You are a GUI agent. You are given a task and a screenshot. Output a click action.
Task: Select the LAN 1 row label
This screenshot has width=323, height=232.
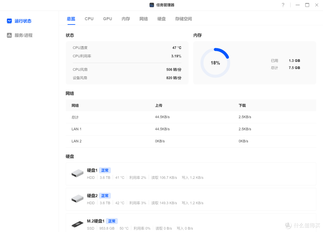click(77, 129)
